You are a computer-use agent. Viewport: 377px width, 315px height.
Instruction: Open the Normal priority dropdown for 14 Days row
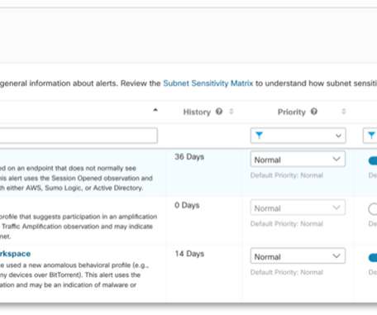[298, 256]
